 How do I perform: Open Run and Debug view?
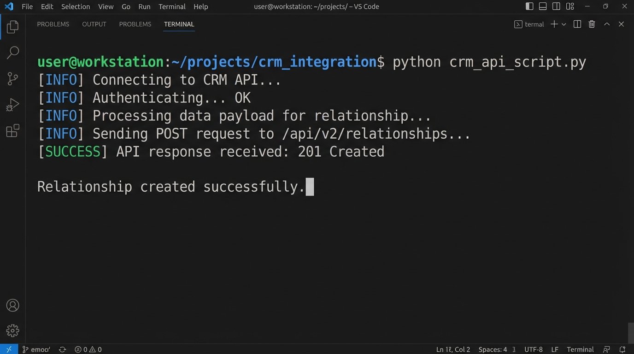pyautogui.click(x=12, y=105)
